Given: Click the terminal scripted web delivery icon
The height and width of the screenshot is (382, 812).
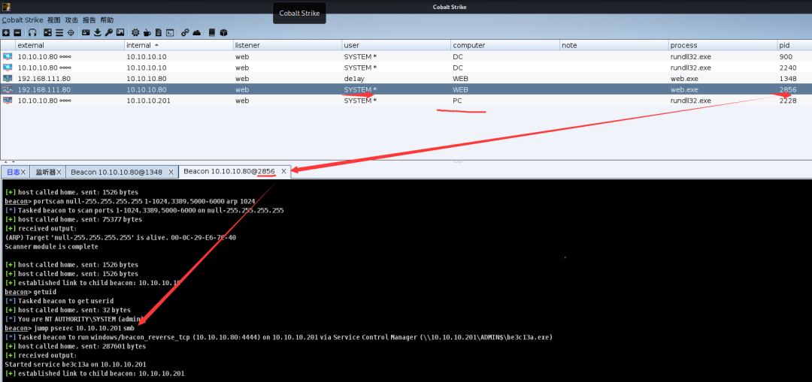Looking at the screenshot, I should pyautogui.click(x=169, y=32).
